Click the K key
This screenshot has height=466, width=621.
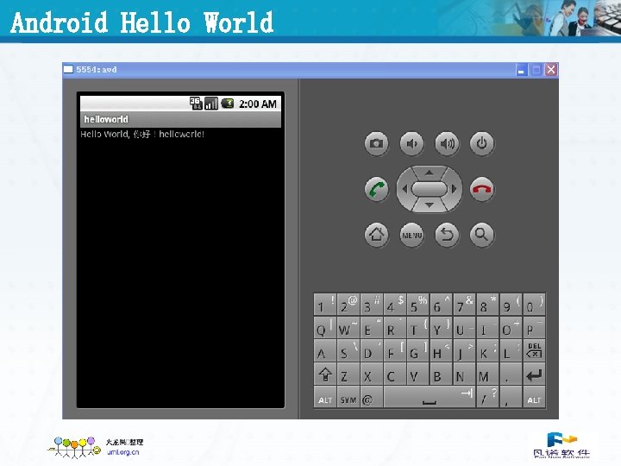[x=487, y=350]
